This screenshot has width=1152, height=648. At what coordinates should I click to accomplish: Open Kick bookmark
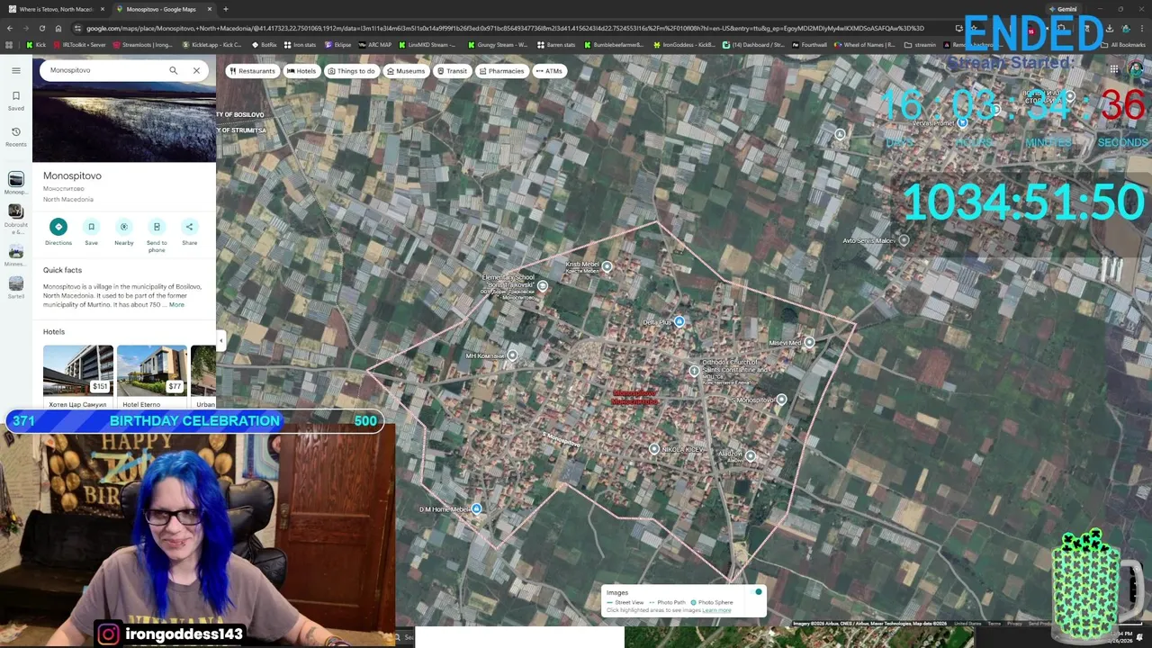(x=37, y=45)
